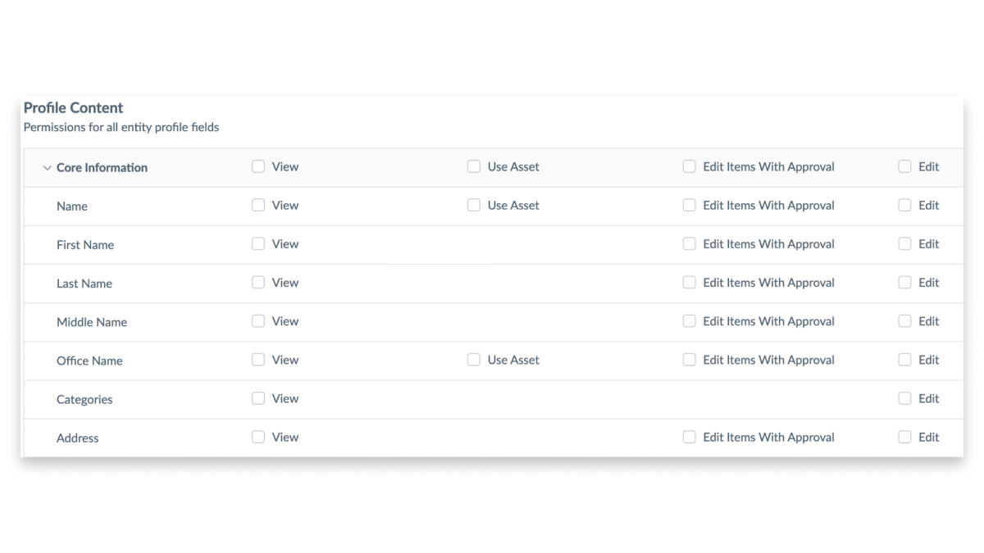Viewport: 984px width, 553px height.
Task: Tick Edit checkbox for Name row
Action: tap(905, 205)
